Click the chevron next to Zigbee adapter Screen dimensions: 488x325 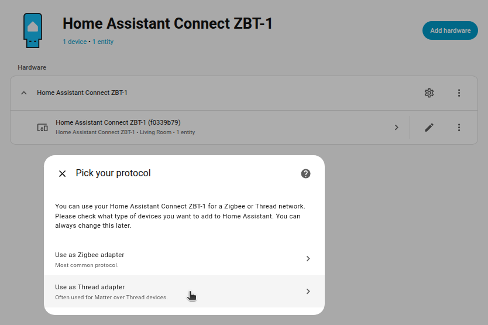pyautogui.click(x=308, y=259)
